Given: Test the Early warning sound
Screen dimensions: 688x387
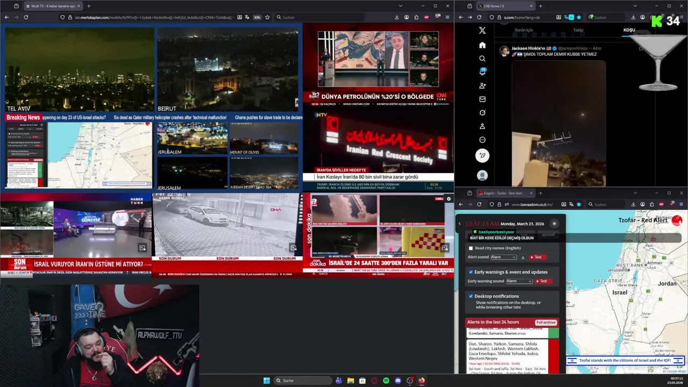Looking at the screenshot, I should (x=543, y=281).
